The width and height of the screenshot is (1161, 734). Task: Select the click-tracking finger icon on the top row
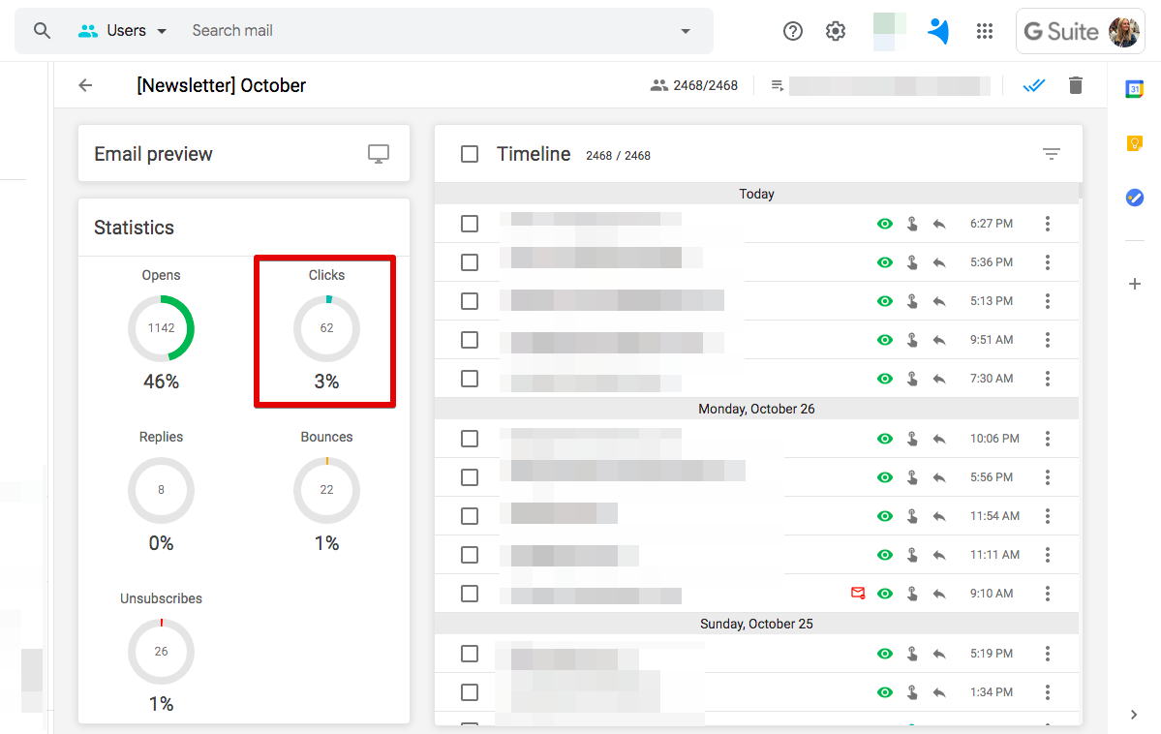(911, 223)
